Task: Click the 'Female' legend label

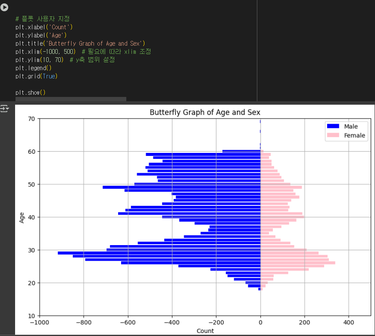Action: coord(354,136)
